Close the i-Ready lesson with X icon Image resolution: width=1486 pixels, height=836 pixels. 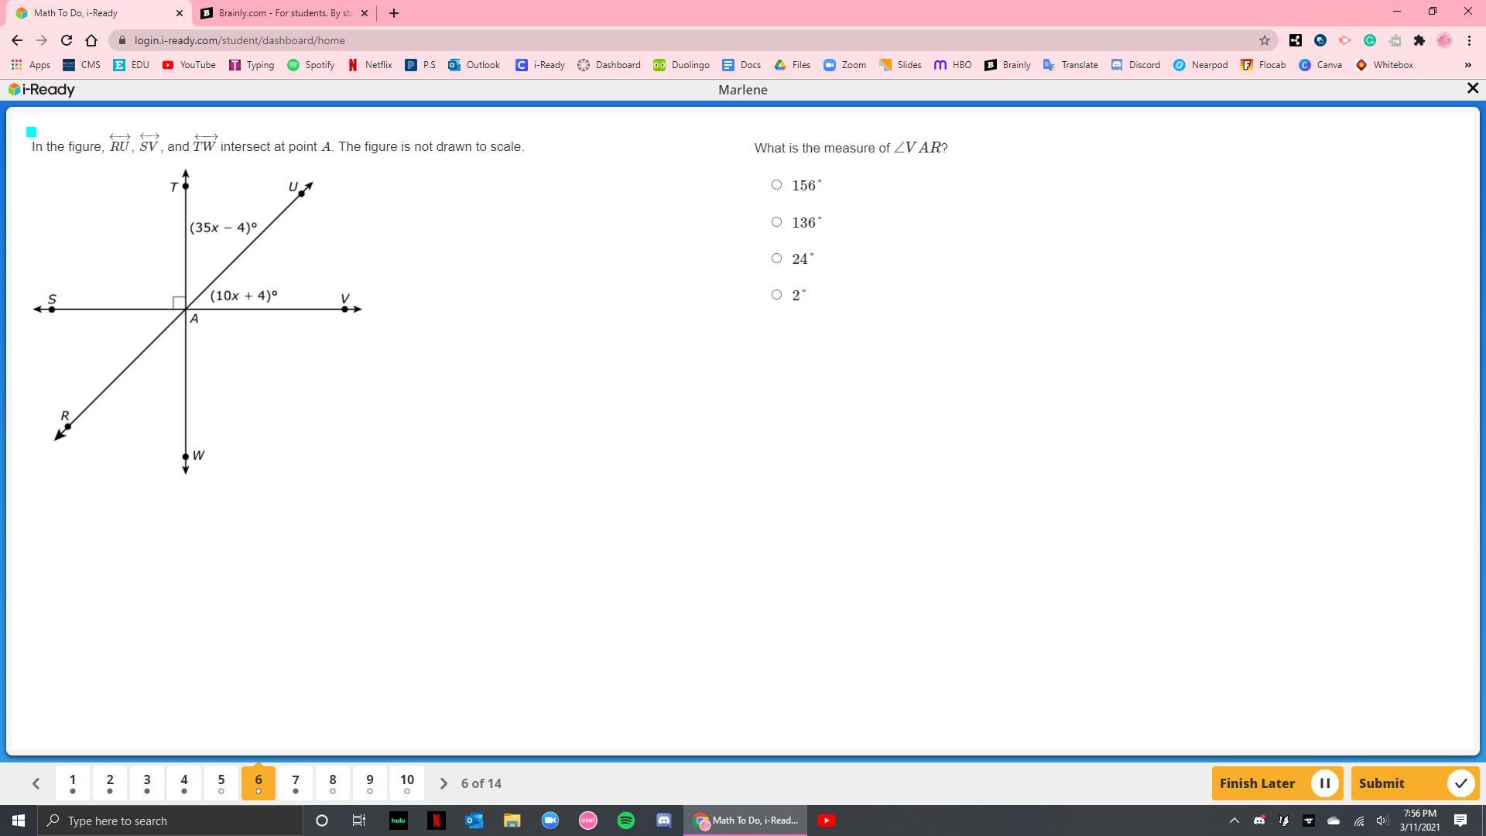click(1472, 89)
